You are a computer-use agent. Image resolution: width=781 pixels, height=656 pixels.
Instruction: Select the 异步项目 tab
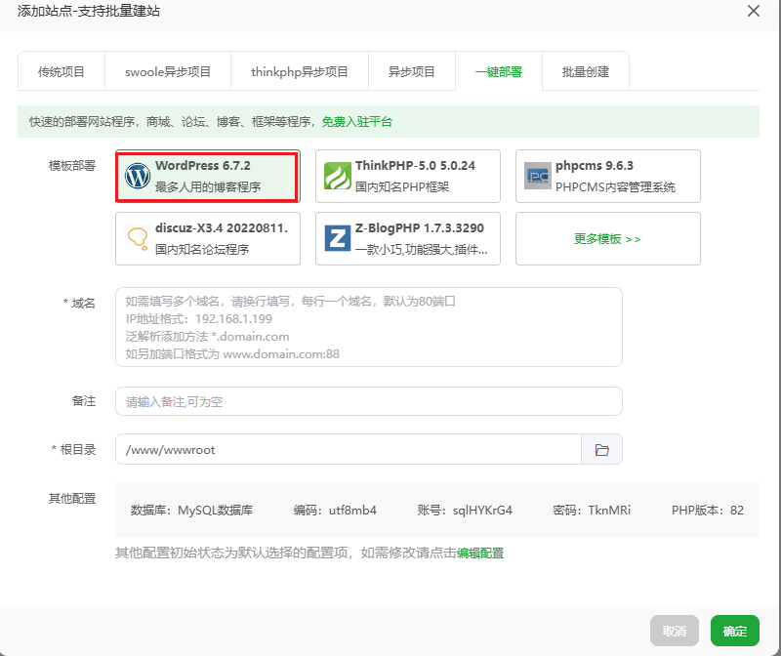411,71
